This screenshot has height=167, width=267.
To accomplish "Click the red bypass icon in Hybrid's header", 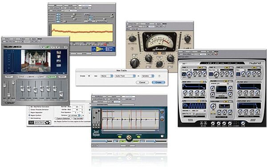I will click(216, 54).
